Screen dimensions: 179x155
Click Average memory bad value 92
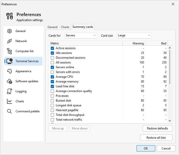(x=165, y=82)
